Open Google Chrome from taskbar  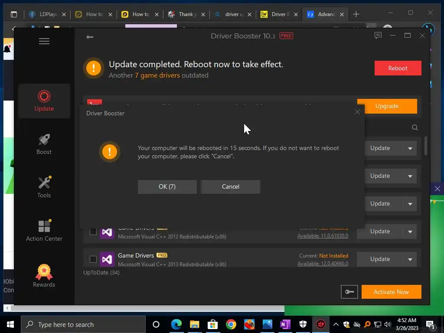(231, 324)
